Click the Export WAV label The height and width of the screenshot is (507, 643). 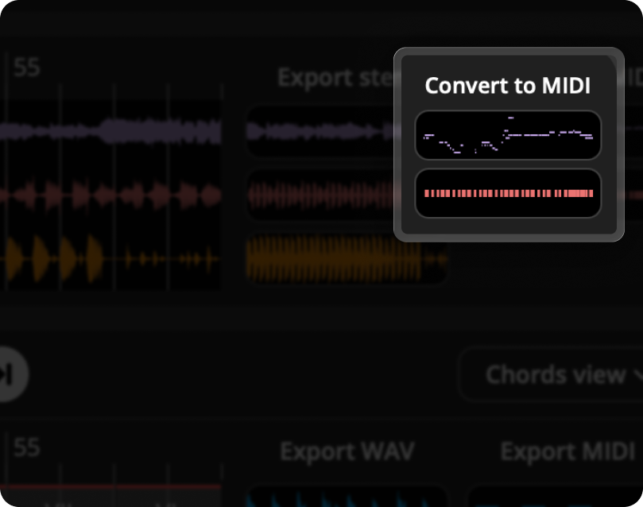pos(347,451)
